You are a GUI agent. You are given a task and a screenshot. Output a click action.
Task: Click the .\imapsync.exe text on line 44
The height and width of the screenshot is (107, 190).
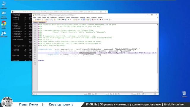click(45, 49)
